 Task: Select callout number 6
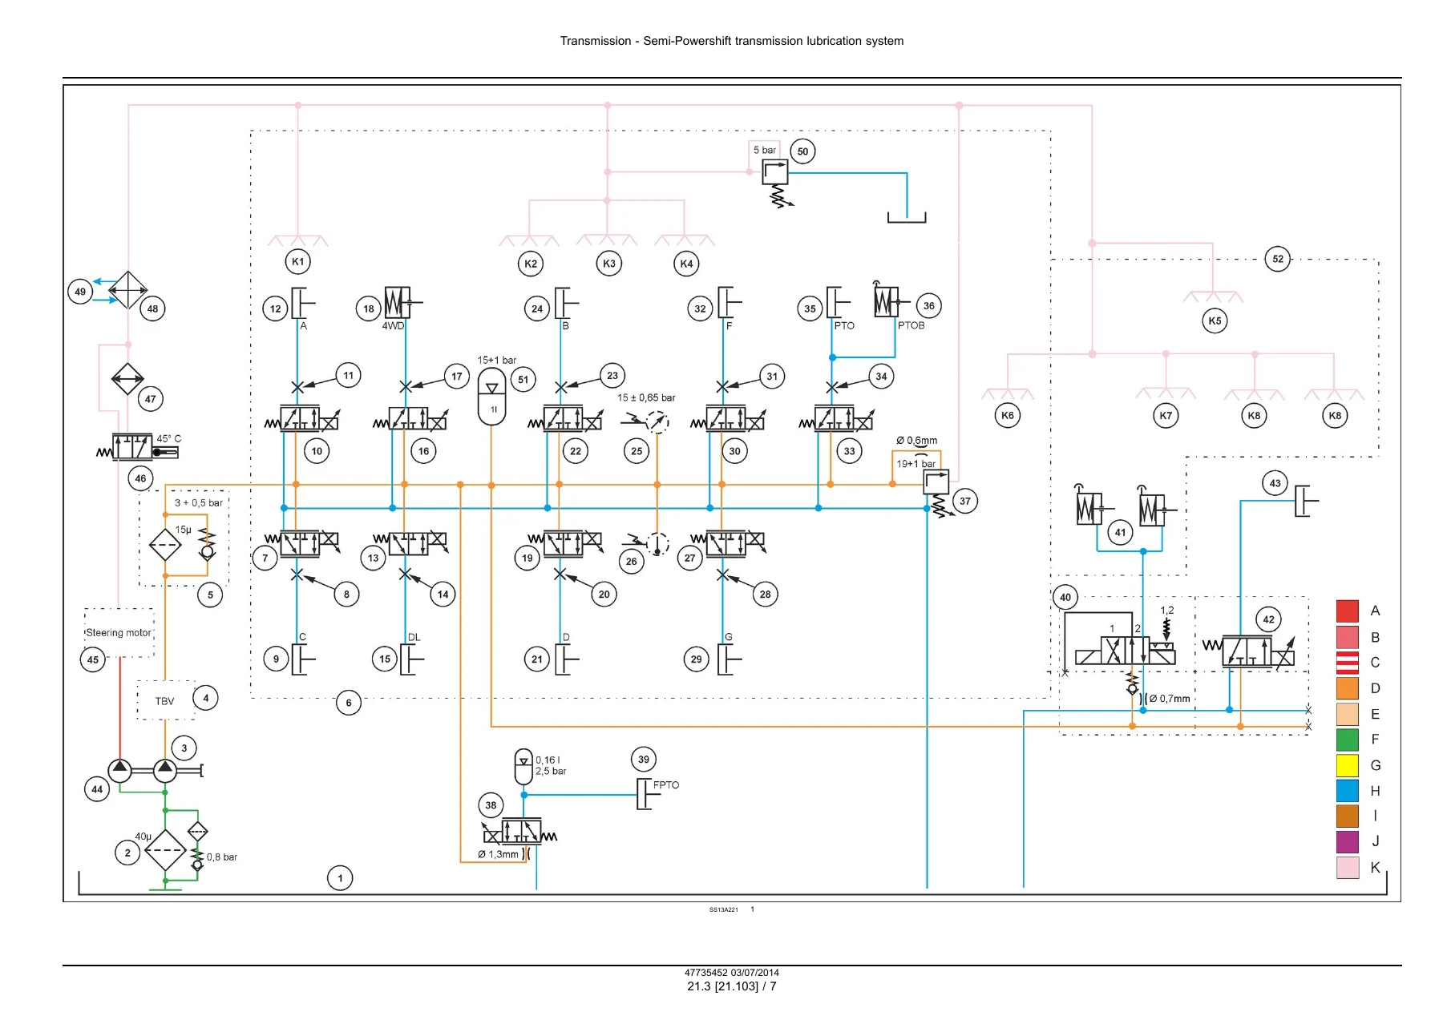[348, 703]
